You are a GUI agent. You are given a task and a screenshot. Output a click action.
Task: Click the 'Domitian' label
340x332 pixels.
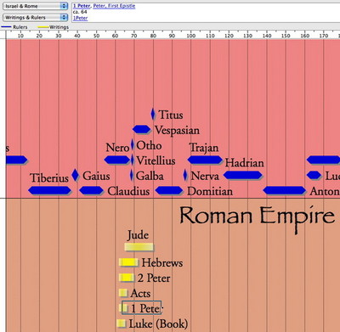(x=210, y=191)
